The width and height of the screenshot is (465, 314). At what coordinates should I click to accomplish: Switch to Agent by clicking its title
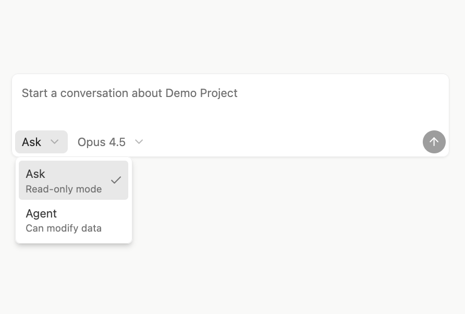[41, 214]
